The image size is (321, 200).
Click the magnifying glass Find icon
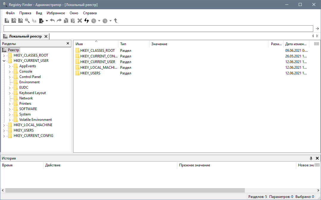(x=27, y=21)
